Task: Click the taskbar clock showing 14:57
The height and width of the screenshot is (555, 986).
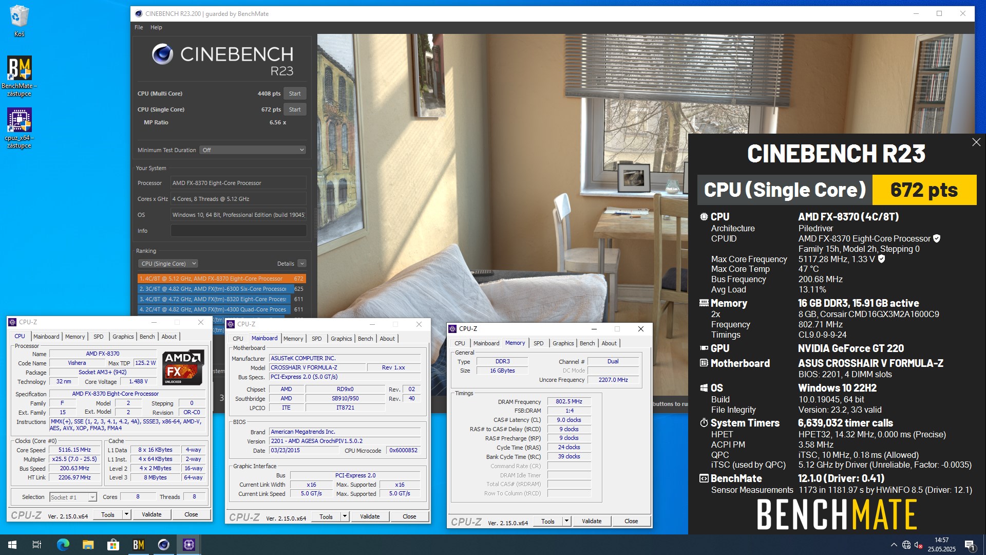Action: tap(941, 545)
